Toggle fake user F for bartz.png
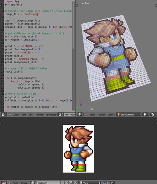The image size is (157, 184). pos(62,183)
